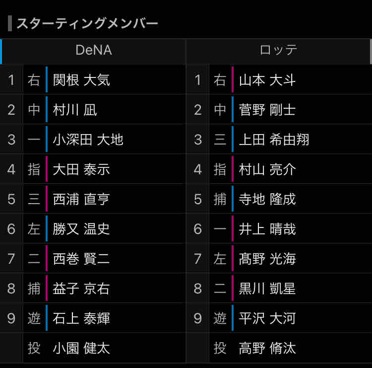Open player 山本 大斗 profile

pos(267,80)
